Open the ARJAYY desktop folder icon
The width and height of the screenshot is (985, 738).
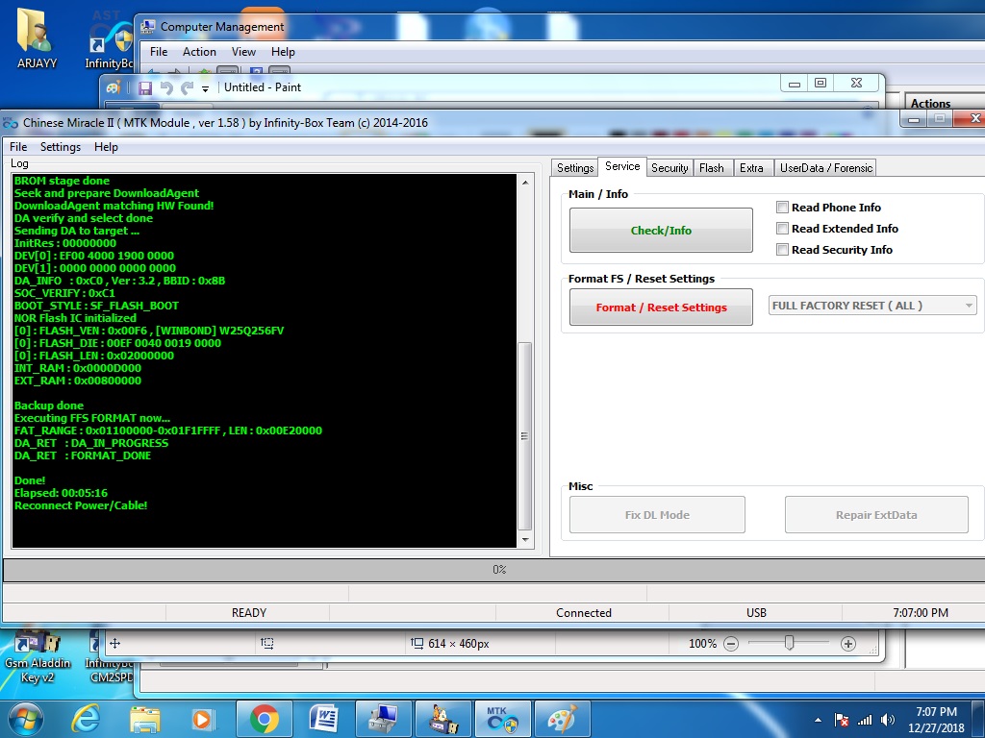click(36, 38)
